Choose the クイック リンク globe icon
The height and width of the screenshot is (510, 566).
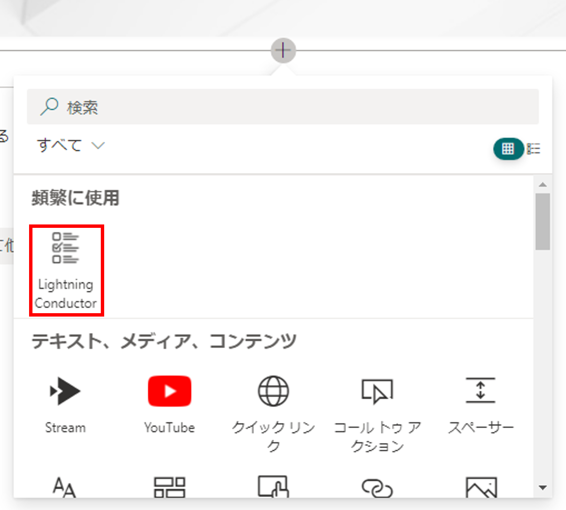coord(273,392)
